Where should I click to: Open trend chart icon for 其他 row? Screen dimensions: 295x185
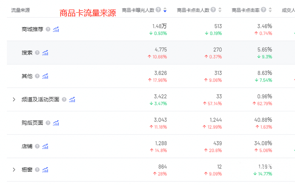pos(45,76)
